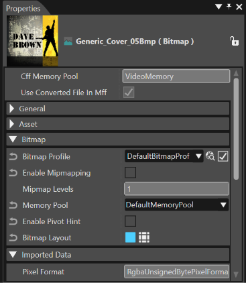Toggle the Enable Pivot Hint checkbox
The width and height of the screenshot is (246, 283).
click(130, 221)
